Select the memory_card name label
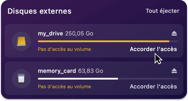Screen dimensions: 188x101 (57, 71)
